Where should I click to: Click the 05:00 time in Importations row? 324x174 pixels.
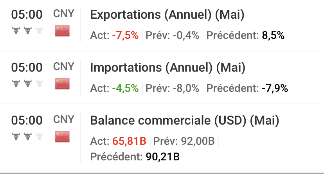point(27,67)
